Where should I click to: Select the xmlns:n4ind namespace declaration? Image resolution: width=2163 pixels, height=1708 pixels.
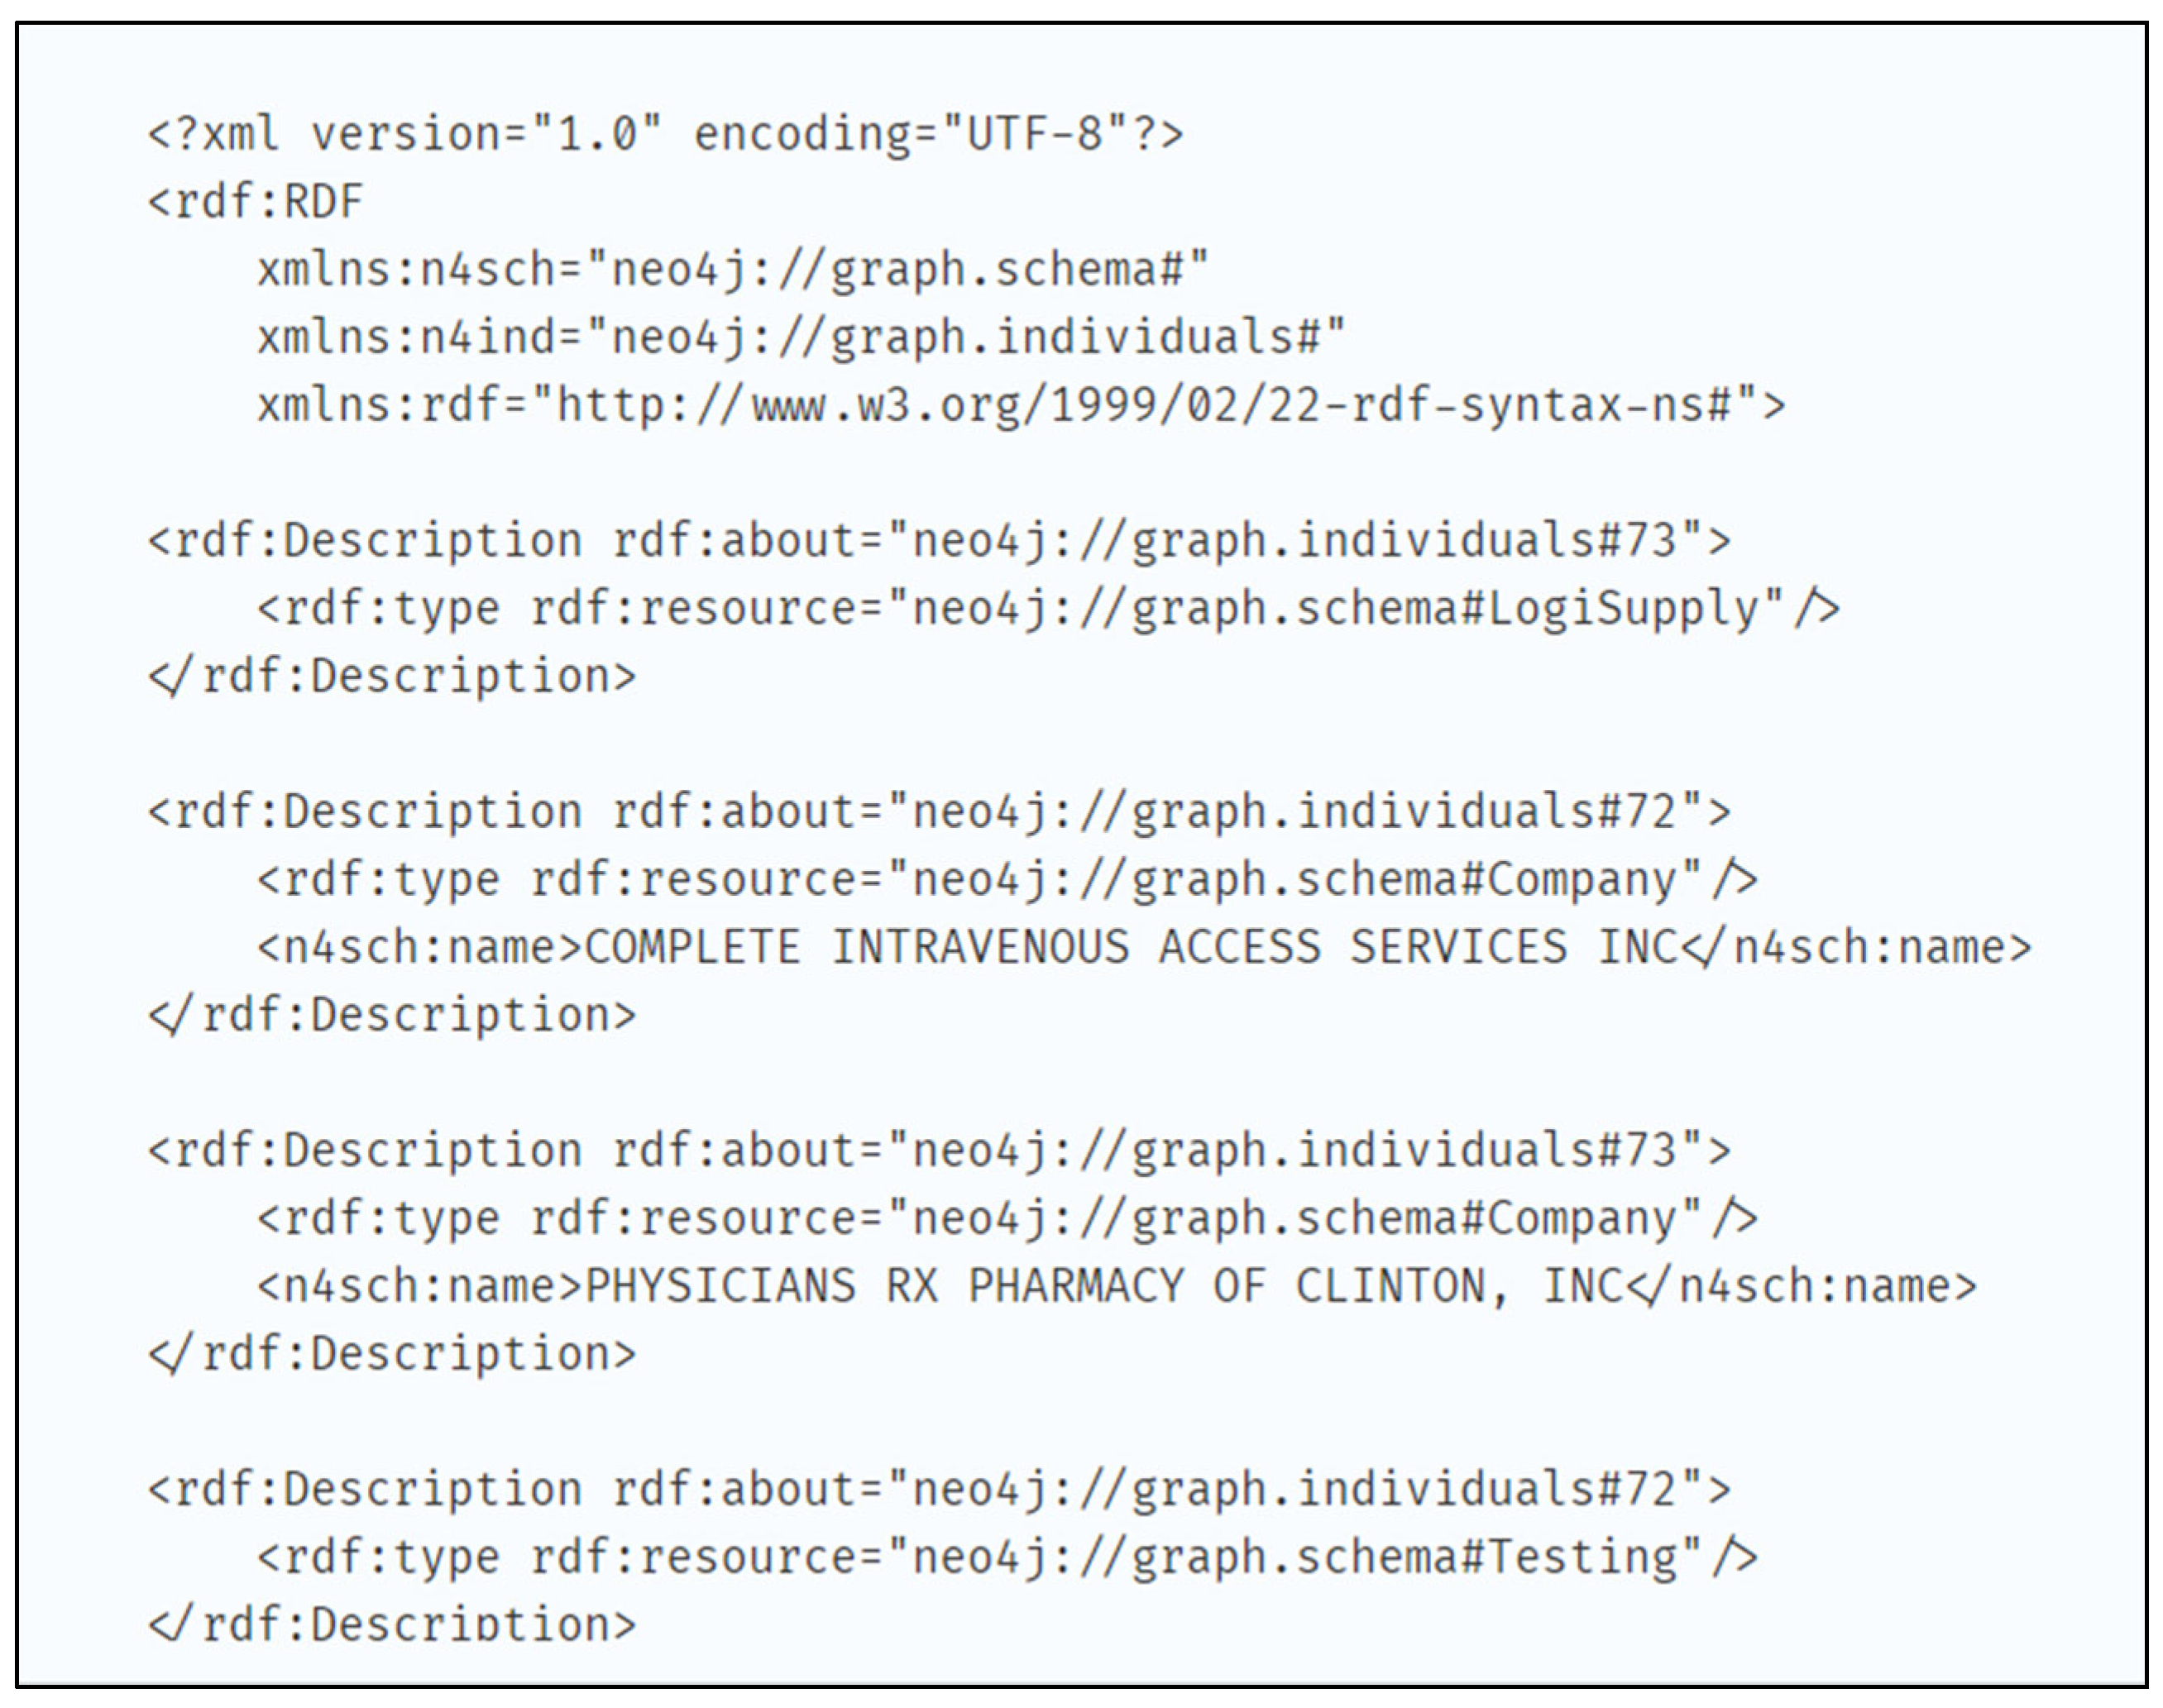tap(800, 338)
